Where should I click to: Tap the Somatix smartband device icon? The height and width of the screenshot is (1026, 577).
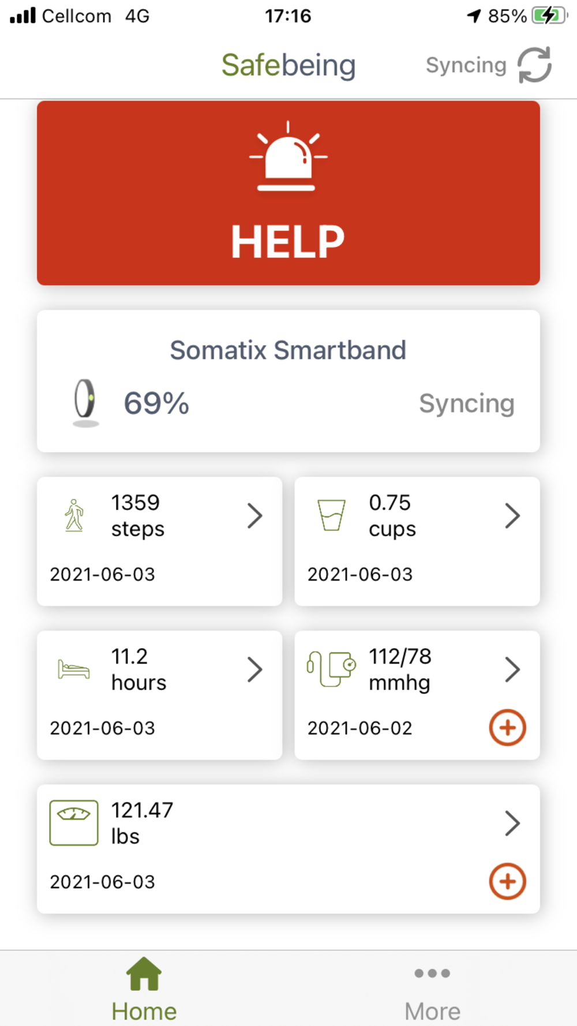pyautogui.click(x=85, y=402)
